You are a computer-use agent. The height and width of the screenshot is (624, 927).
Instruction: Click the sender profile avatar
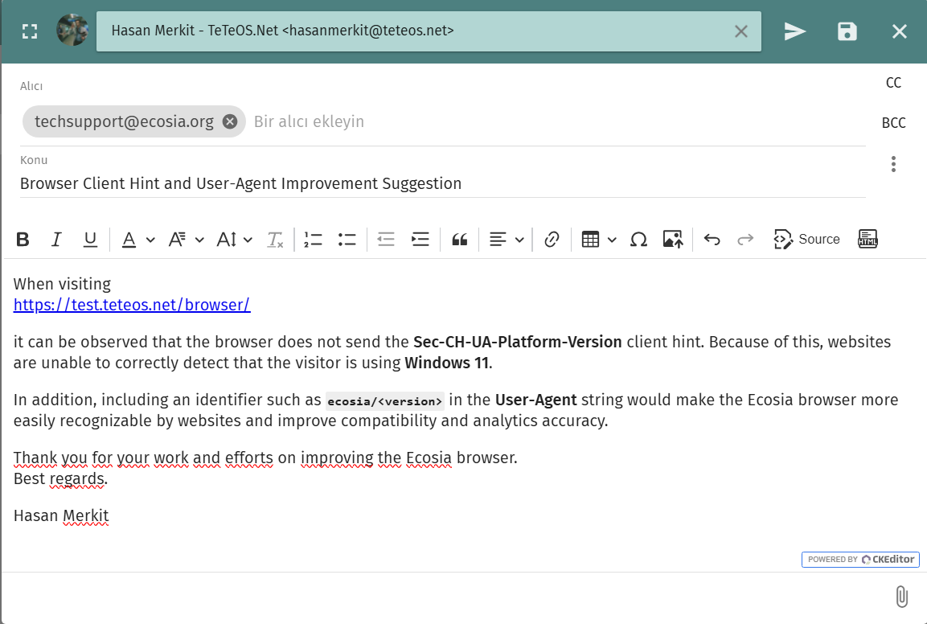pos(72,30)
